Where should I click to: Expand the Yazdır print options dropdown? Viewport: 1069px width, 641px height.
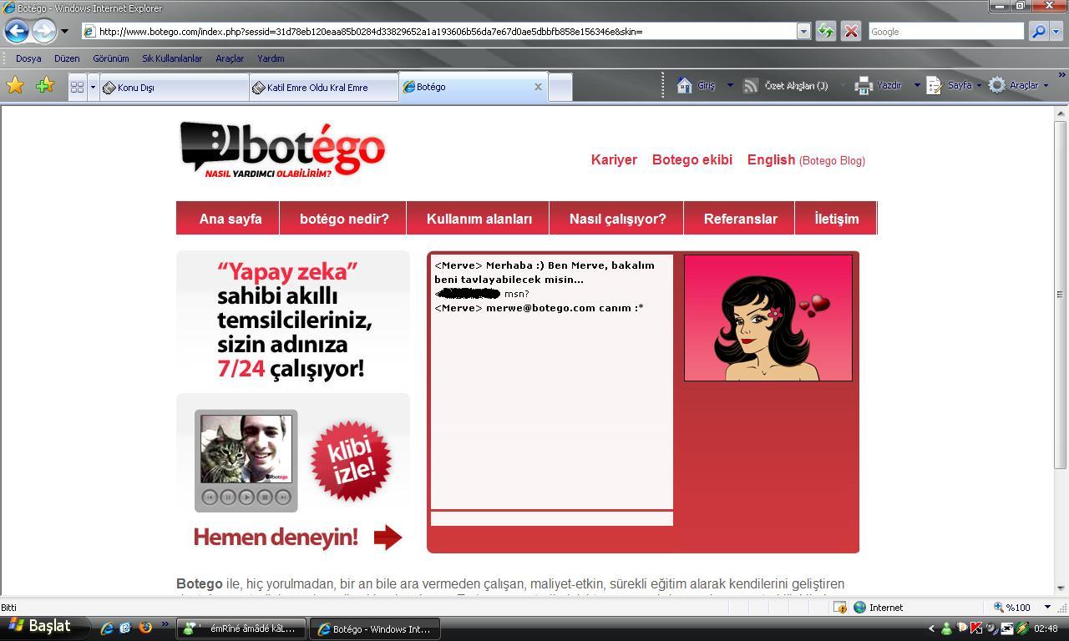[x=916, y=85]
